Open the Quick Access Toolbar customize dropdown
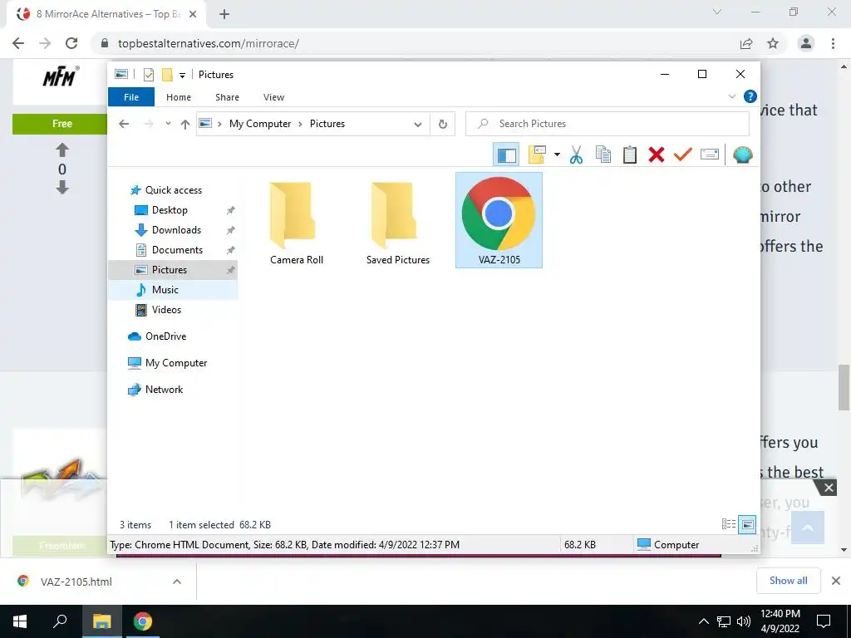This screenshot has width=851, height=638. pyautogui.click(x=182, y=75)
